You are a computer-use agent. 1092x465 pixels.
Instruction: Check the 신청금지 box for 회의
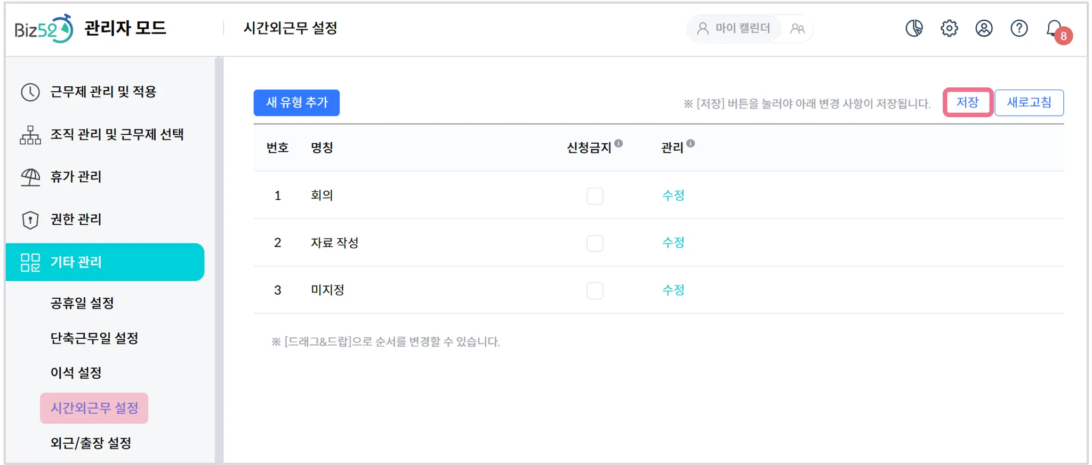(x=595, y=196)
